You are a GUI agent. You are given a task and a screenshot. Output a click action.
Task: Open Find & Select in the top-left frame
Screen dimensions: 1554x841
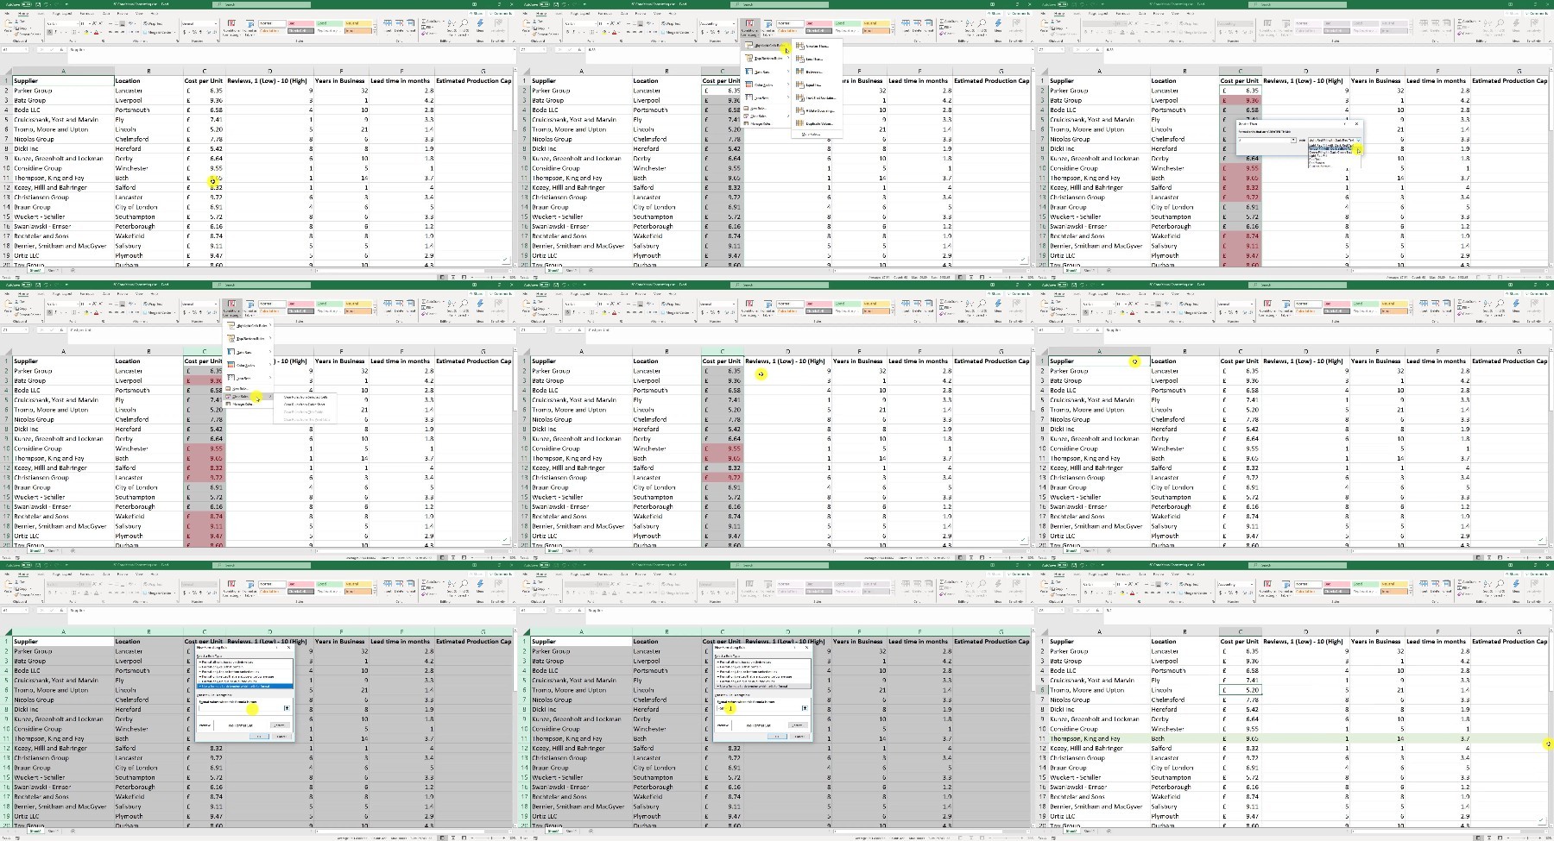point(464,28)
